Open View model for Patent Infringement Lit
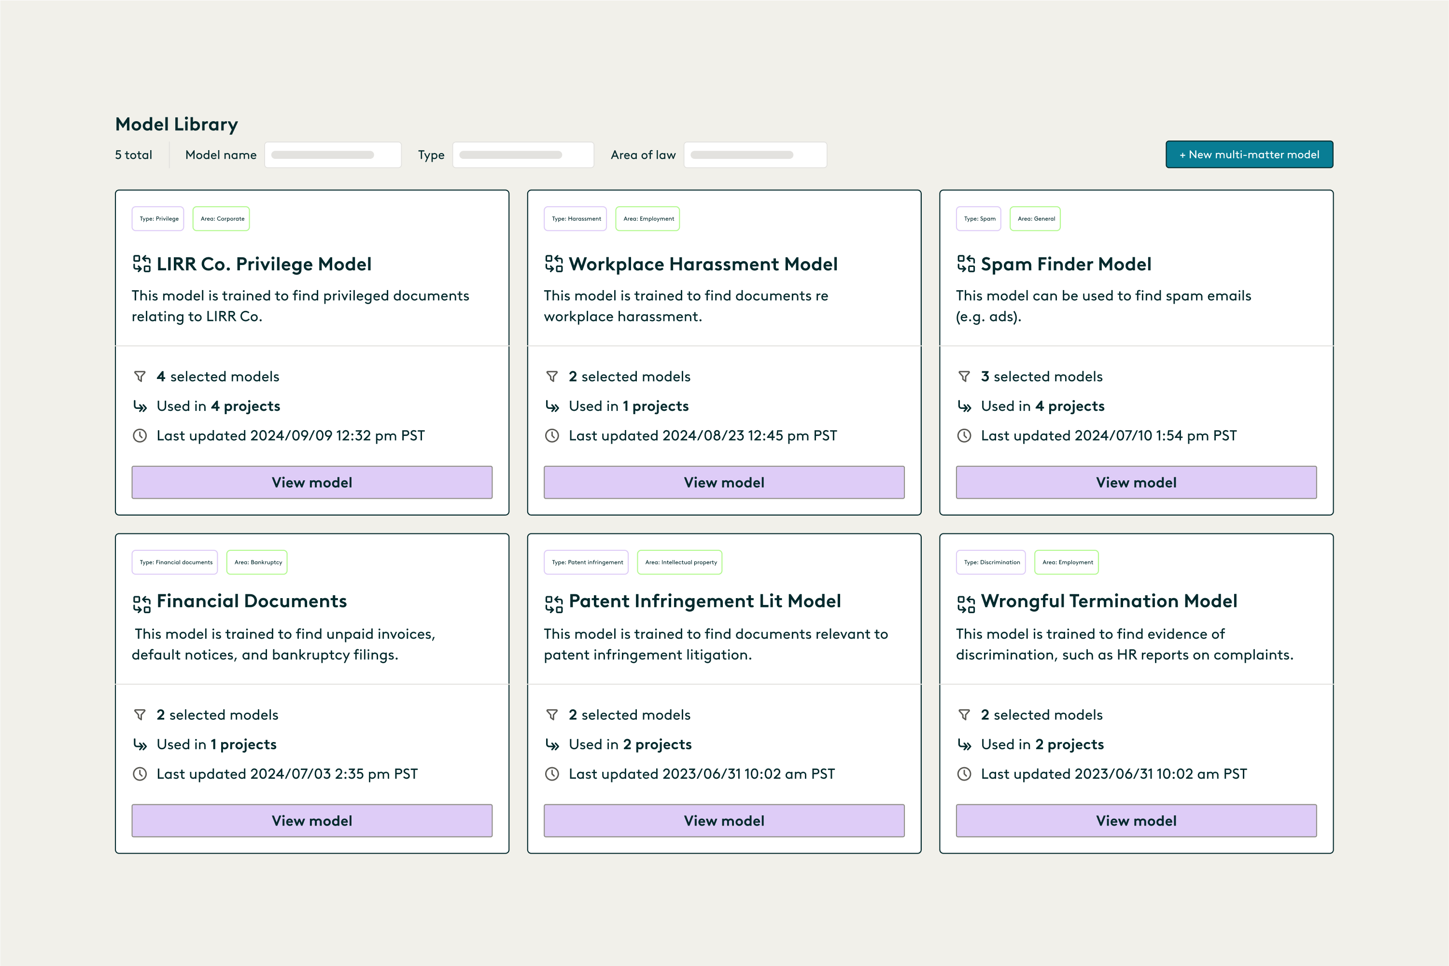Viewport: 1449px width, 966px height. [x=724, y=821]
